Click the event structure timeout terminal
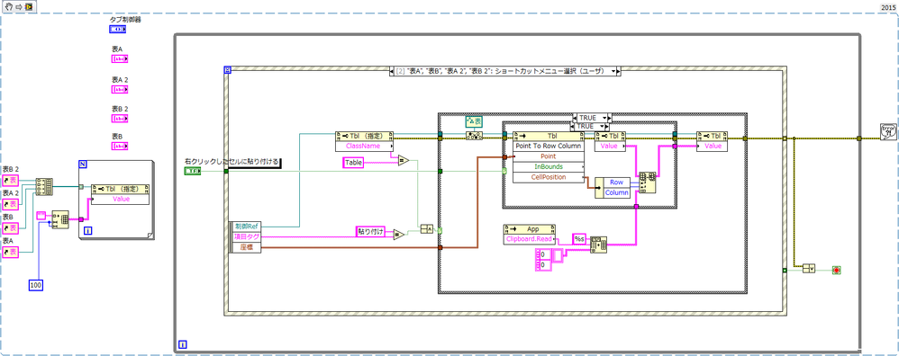The height and width of the screenshot is (356, 899). click(x=228, y=70)
